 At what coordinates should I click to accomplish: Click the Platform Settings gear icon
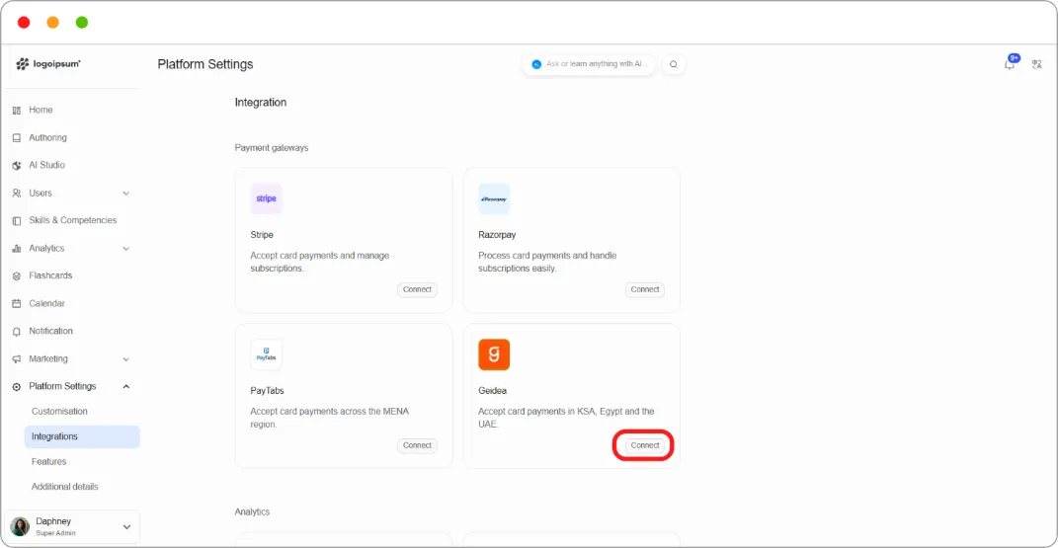point(17,386)
